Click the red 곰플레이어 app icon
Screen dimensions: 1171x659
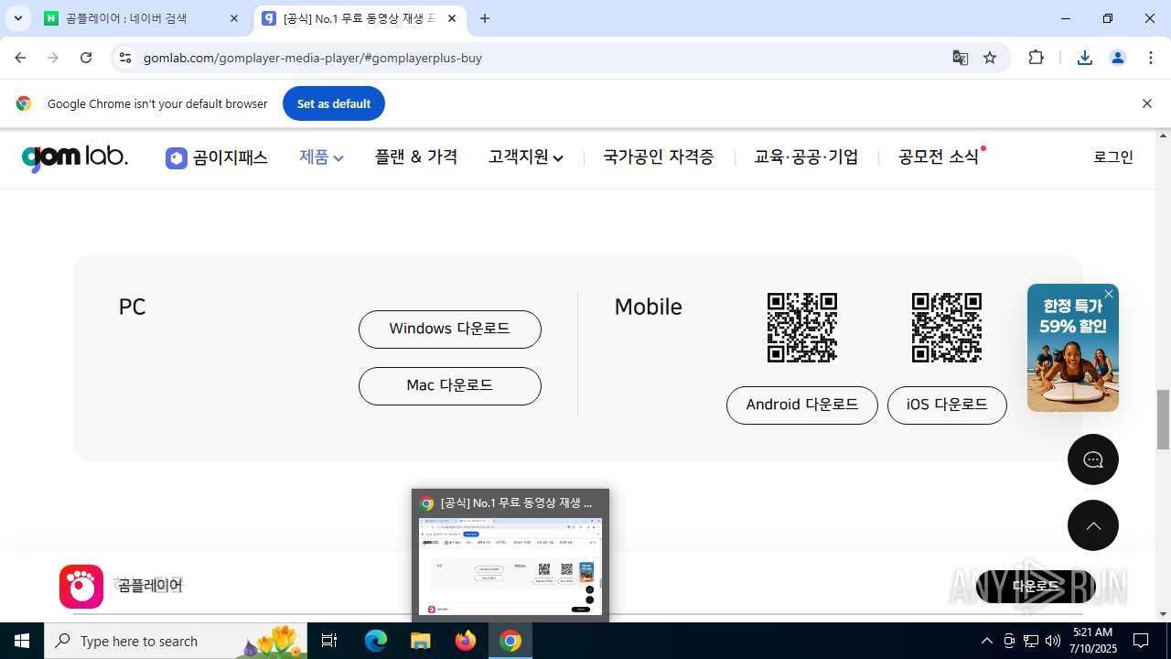[x=81, y=586]
